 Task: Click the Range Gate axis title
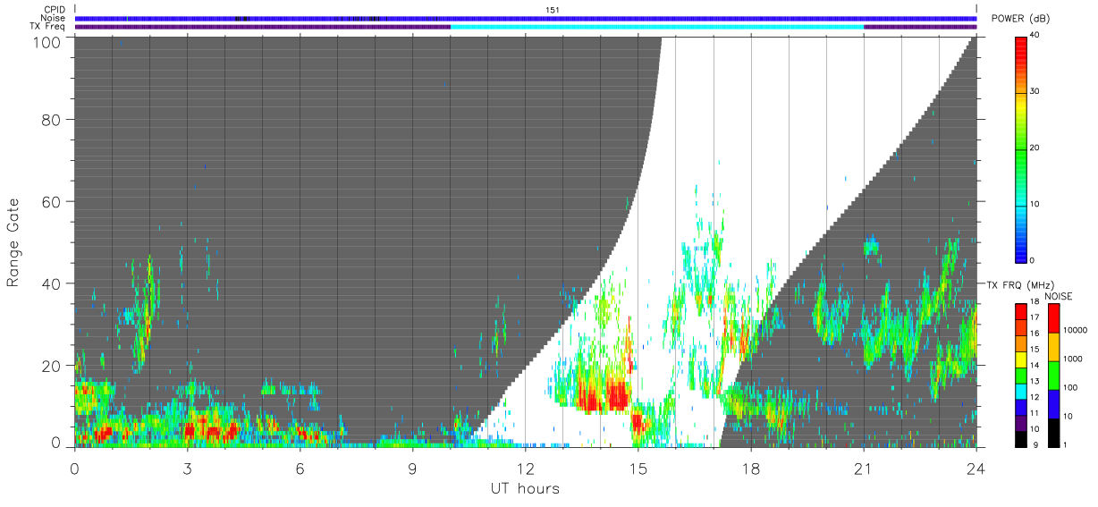click(13, 243)
